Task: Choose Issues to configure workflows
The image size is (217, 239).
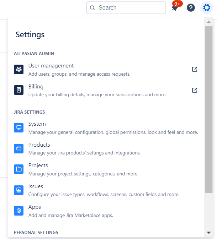Action: tap(36, 186)
